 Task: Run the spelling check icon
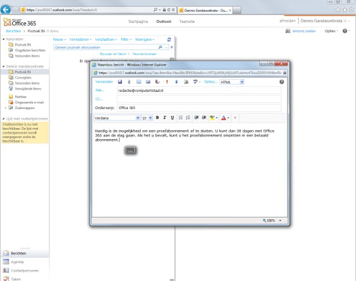tap(195, 81)
